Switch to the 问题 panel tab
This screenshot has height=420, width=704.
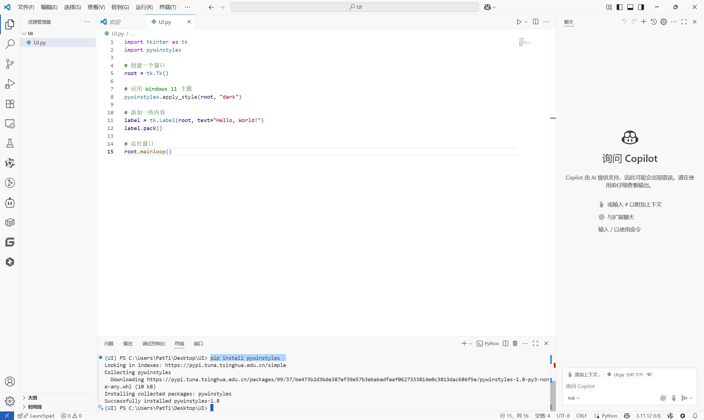tap(109, 344)
